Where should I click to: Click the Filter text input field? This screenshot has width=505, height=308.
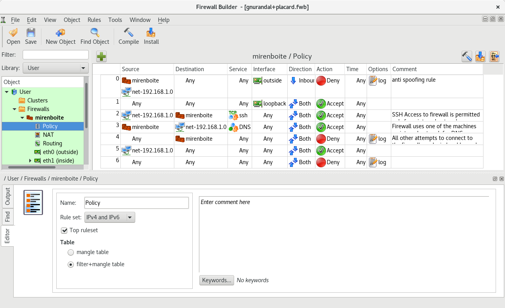56,55
